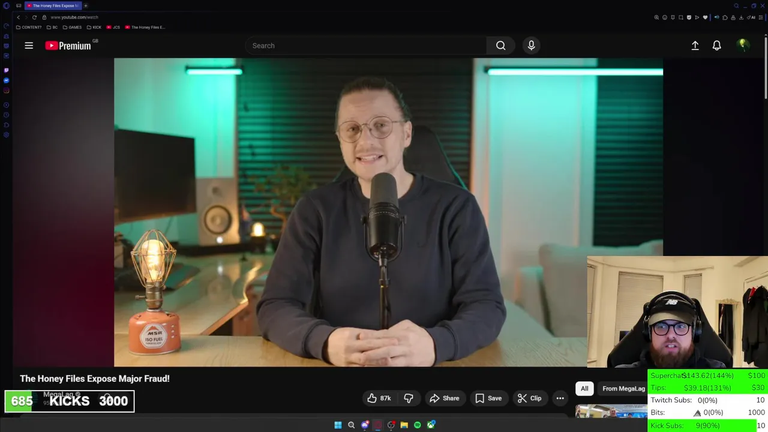Switch to The Honey Files browser tab
Viewport: 768px width, 432px height.
click(x=53, y=5)
